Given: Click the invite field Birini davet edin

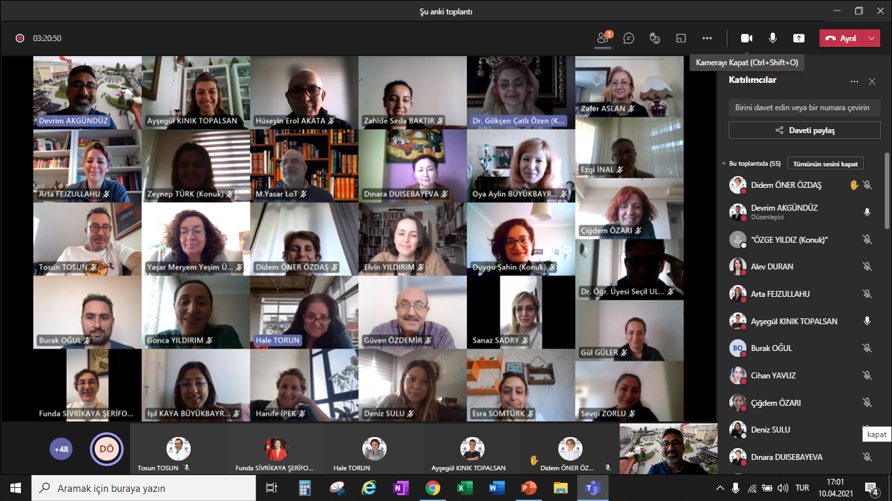Looking at the screenshot, I should (804, 108).
